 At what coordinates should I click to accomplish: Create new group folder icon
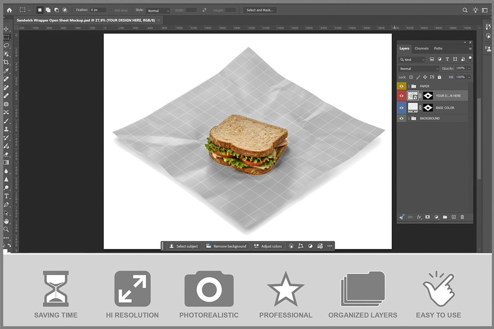445,217
